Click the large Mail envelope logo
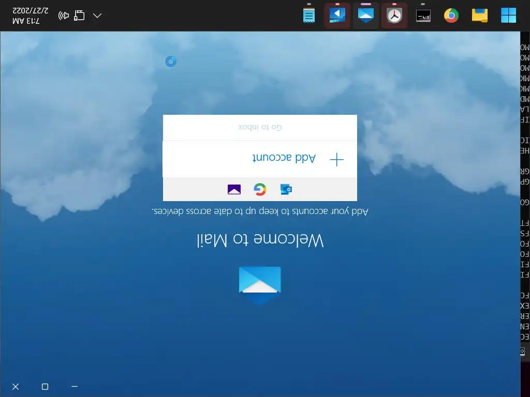530x397 pixels. point(260,285)
